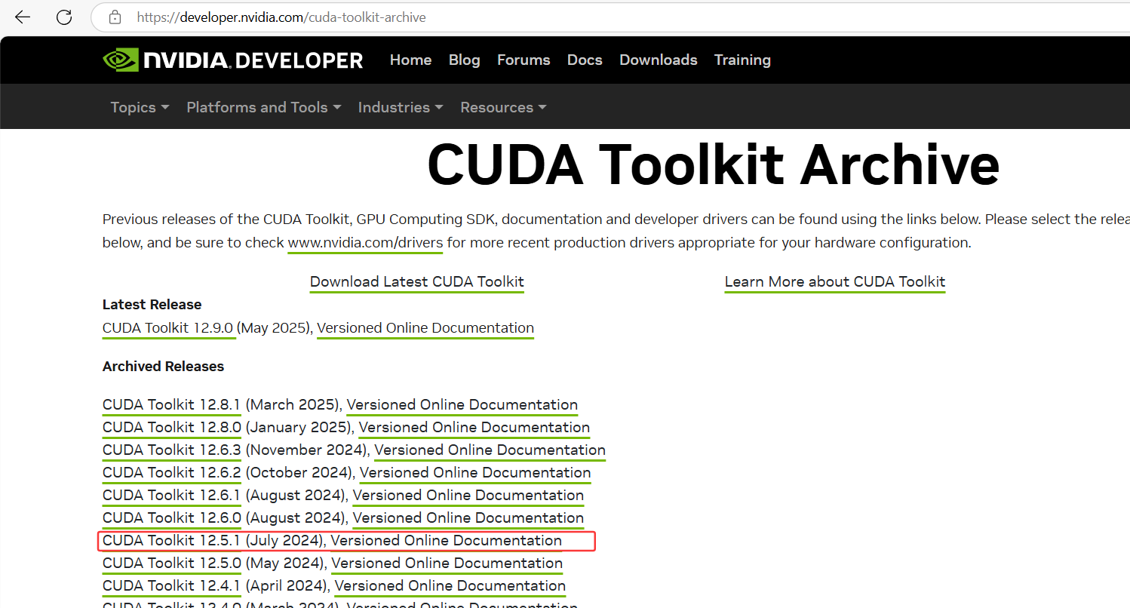Viewport: 1130px width, 608px height.
Task: Click the NVIDIA Developer logo
Action: pos(232,60)
